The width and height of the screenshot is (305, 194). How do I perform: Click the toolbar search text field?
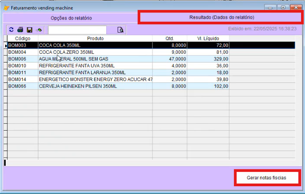pyautogui.click(x=77, y=30)
